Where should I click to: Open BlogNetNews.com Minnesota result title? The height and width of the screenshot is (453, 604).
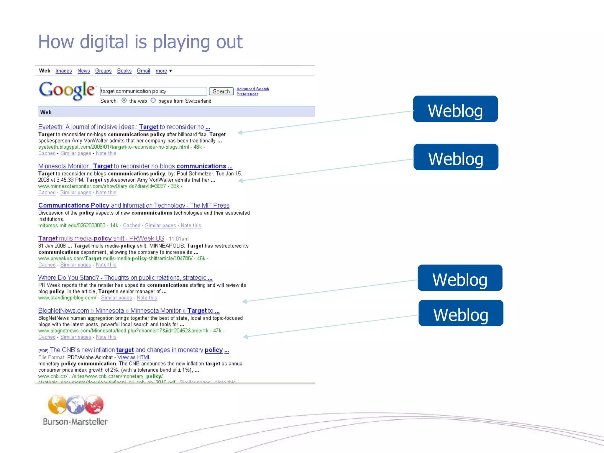click(129, 311)
